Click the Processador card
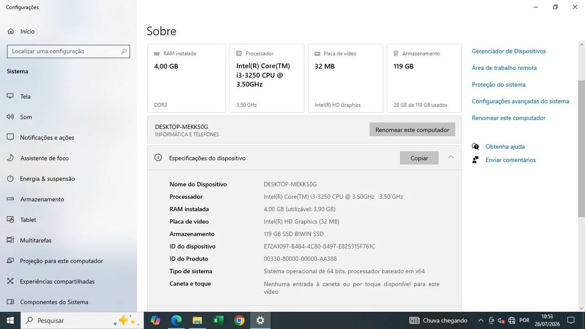 click(267, 78)
